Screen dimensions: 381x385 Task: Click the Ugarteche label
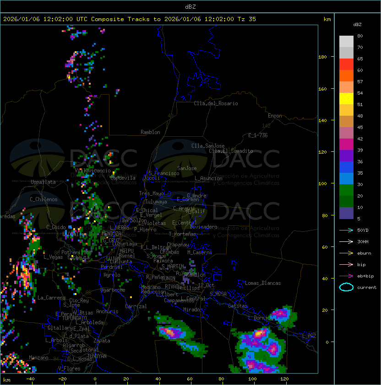tap(113, 290)
